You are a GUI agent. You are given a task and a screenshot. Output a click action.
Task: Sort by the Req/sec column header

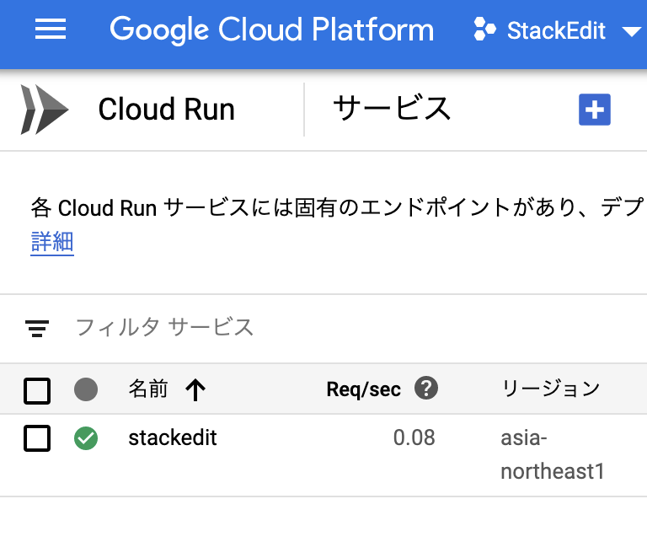[x=364, y=389]
